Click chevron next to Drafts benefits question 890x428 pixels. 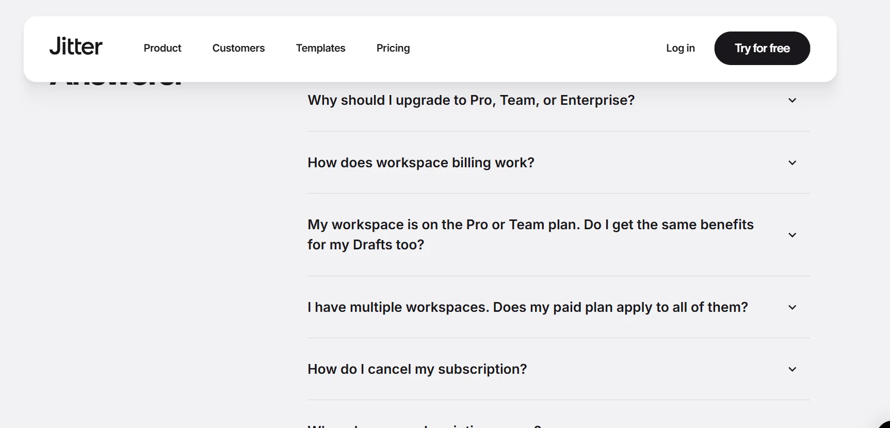pos(792,235)
